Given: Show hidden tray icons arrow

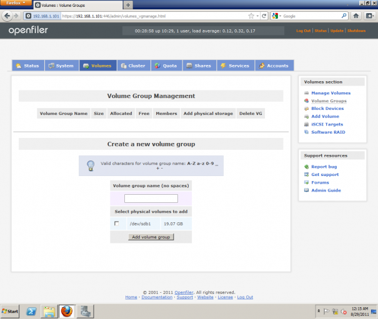Looking at the screenshot, I should pyautogui.click(x=319, y=312).
